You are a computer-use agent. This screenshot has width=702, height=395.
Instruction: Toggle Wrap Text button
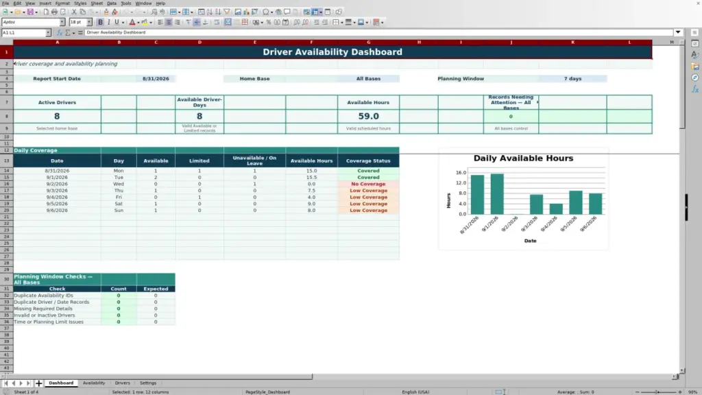[217, 22]
